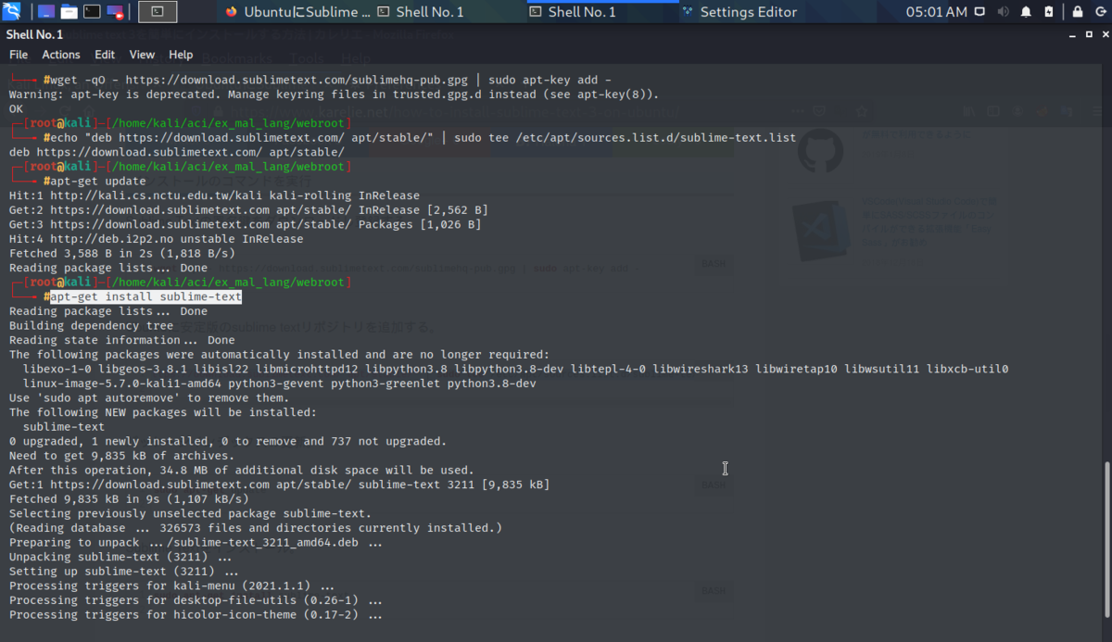Screen dimensions: 1112x642
Task: Switch to the Firefox Ubuntu Sublime taskbar entry
Action: [298, 12]
